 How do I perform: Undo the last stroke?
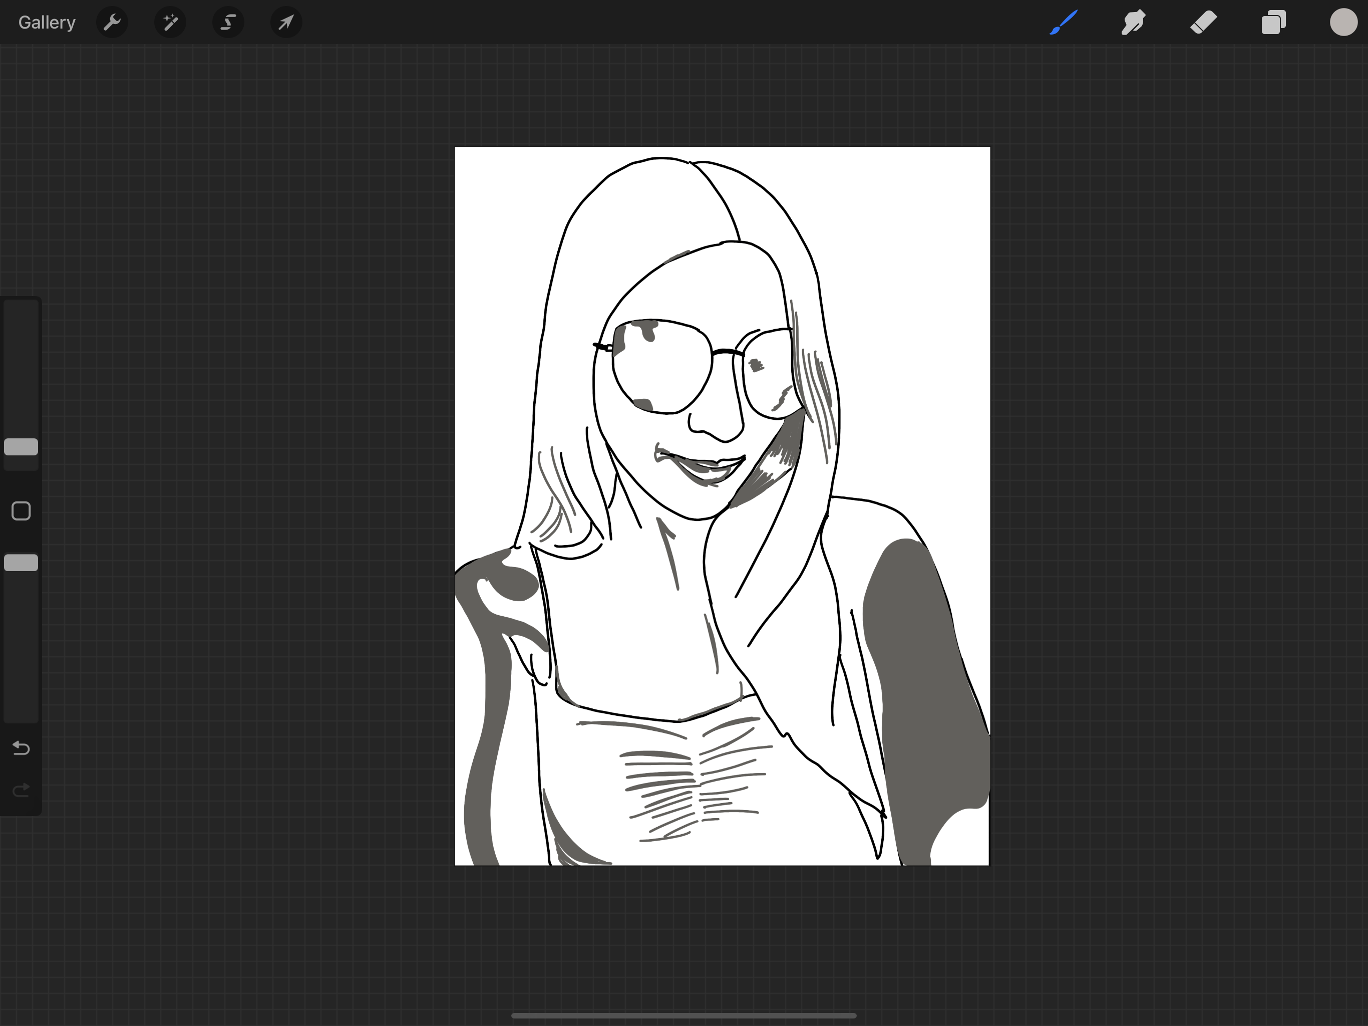tap(21, 748)
